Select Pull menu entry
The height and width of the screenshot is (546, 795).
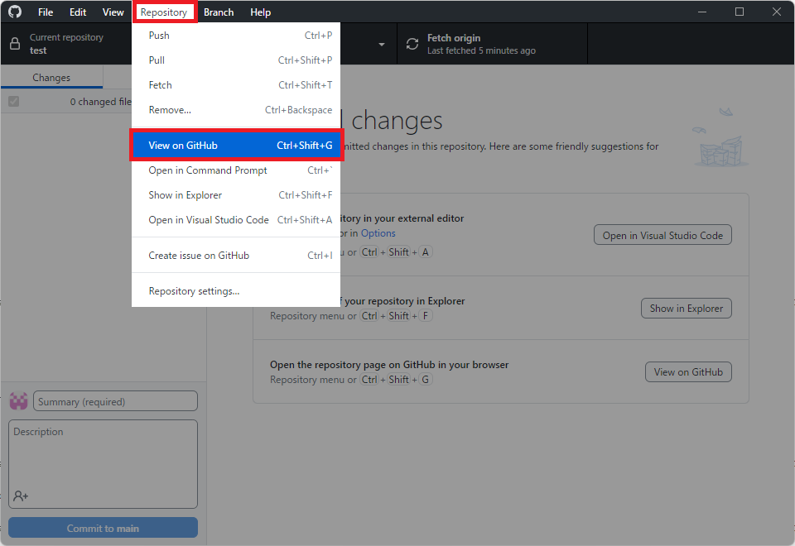point(236,60)
